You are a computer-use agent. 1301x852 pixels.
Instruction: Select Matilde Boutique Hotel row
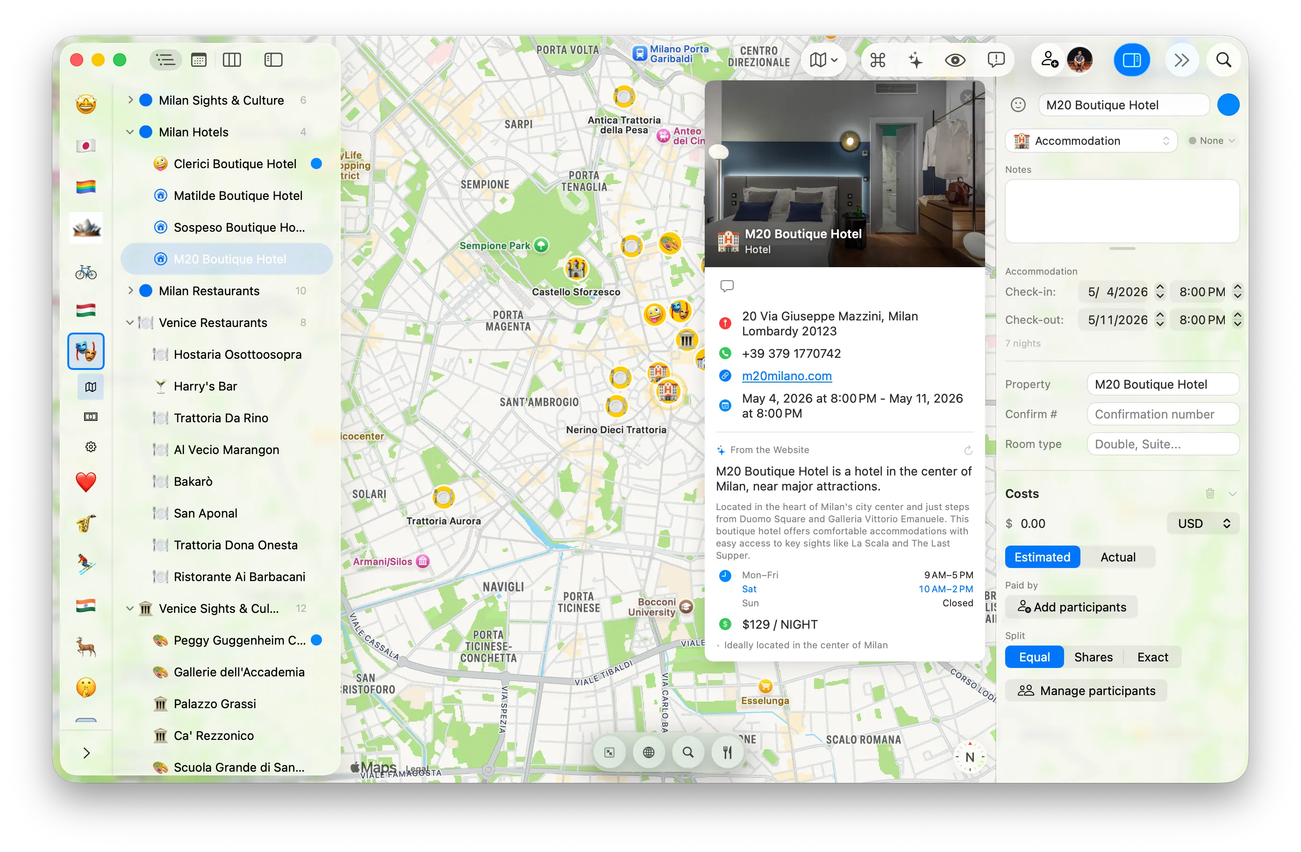pyautogui.click(x=227, y=195)
